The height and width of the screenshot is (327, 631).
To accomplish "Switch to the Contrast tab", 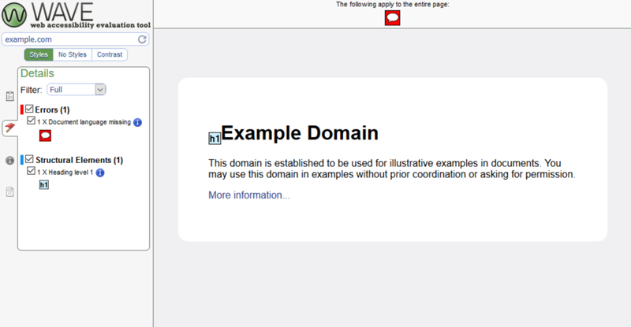I will [110, 54].
